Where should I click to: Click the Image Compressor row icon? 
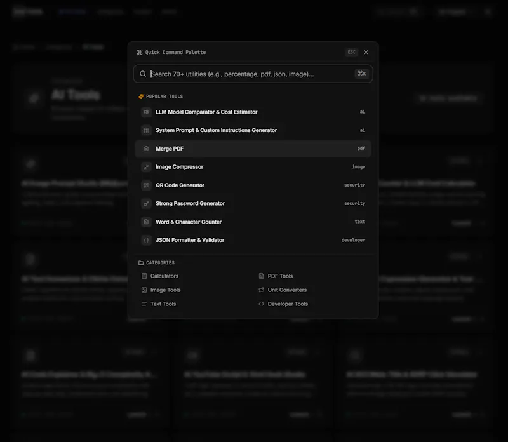[146, 167]
